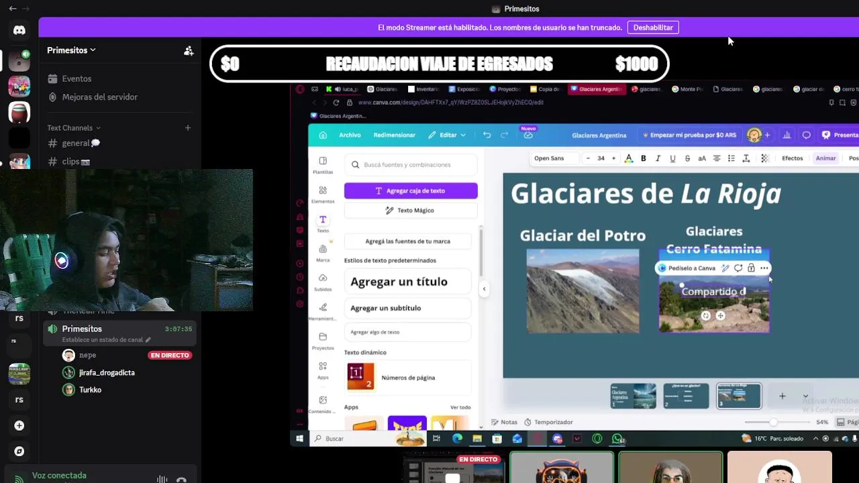Add a server in Discord

19,425
